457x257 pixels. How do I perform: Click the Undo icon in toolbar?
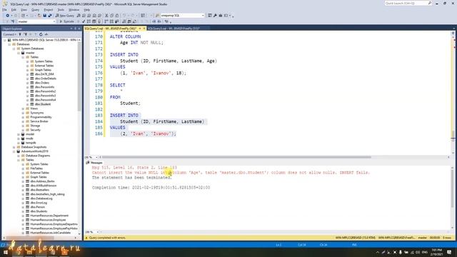(124, 16)
